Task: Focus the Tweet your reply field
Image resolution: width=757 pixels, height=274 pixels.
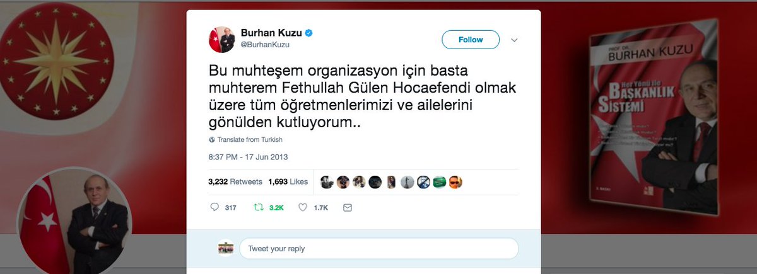Action: [378, 248]
